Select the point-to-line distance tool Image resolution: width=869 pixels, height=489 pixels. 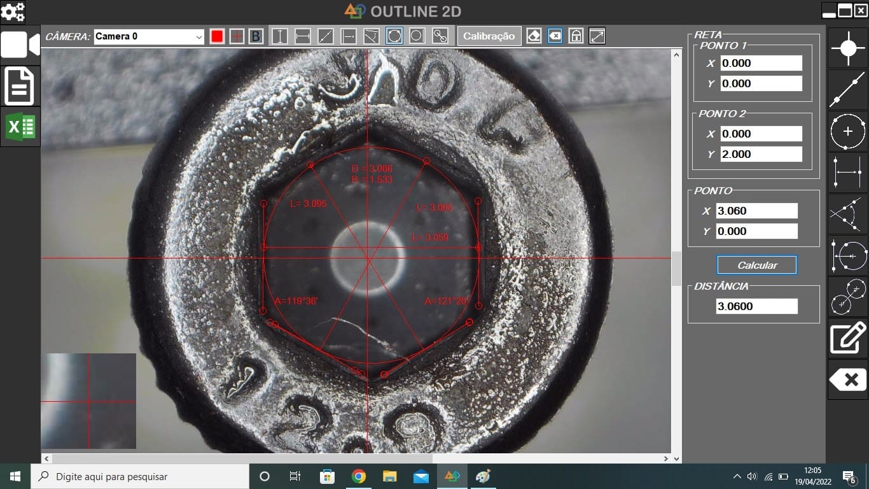coord(349,36)
